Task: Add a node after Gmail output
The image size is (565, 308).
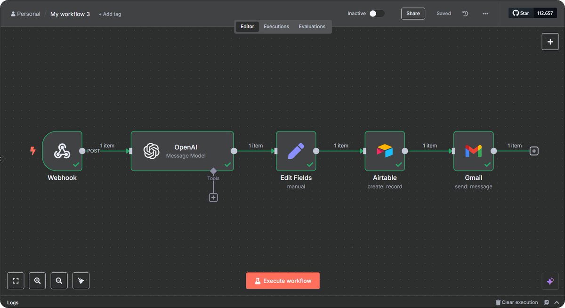Action: coord(534,151)
